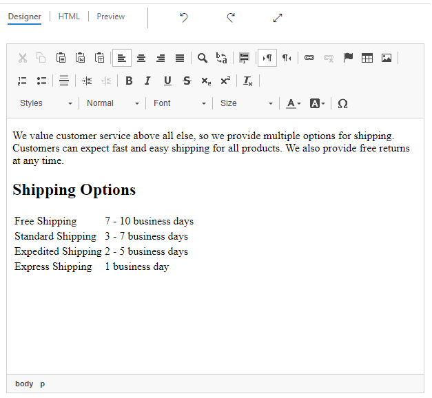Toggle Underline formatting
Image resolution: width=432 pixels, height=398 pixels.
pyautogui.click(x=167, y=81)
